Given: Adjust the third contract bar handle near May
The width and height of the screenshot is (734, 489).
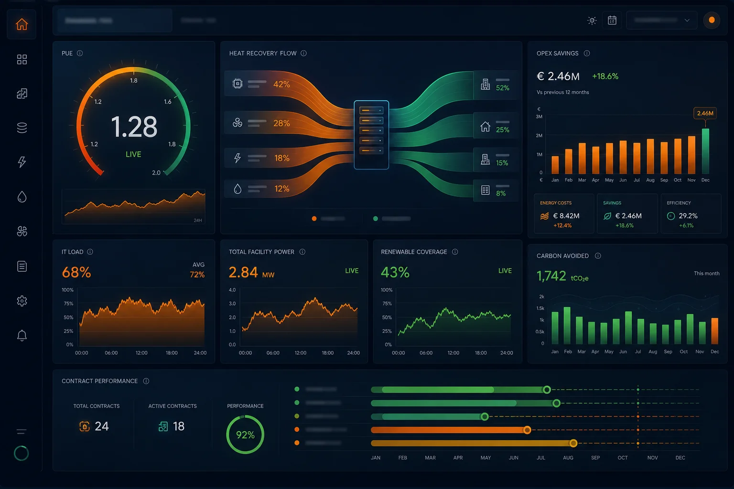Looking at the screenshot, I should click(x=485, y=417).
